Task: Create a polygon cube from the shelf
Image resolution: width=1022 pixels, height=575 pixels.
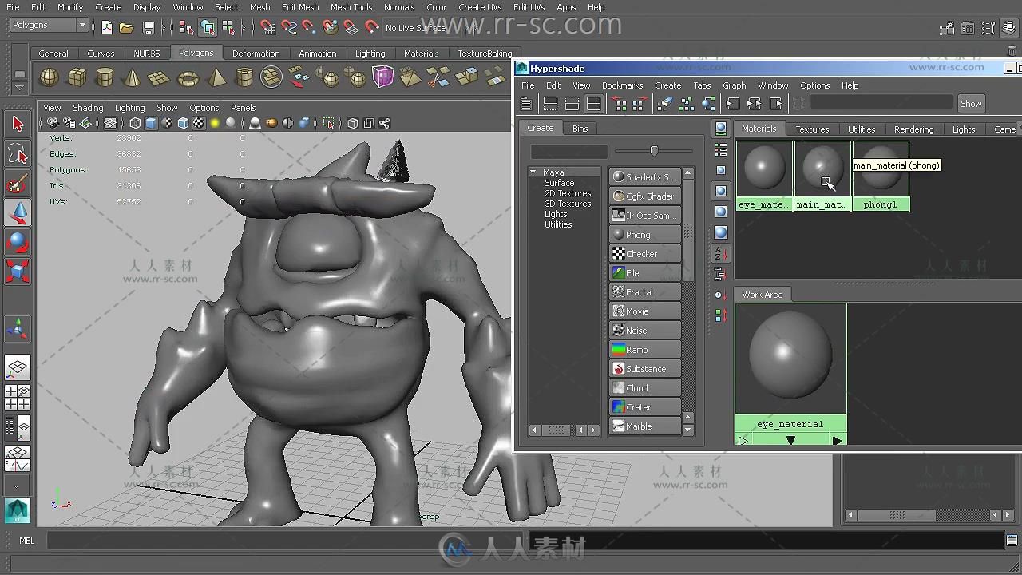Action: pyautogui.click(x=77, y=78)
